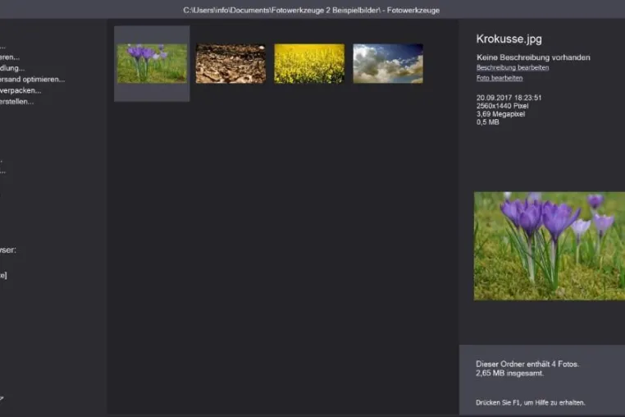Select the yellow rapeseed field thumbnail
This screenshot has height=417, width=625.
[309, 63]
